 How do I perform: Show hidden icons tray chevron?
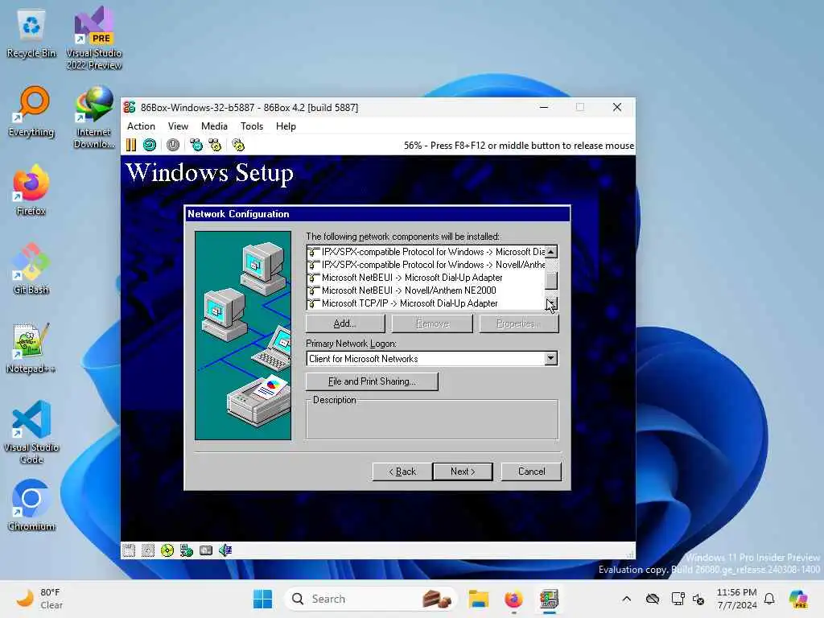(626, 599)
